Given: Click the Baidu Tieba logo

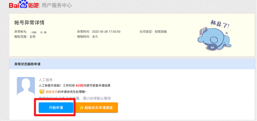Looking at the screenshot, I should point(24,5).
